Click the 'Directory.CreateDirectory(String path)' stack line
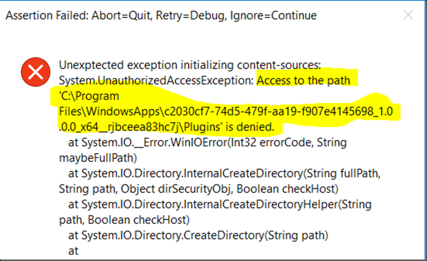 click(198, 236)
